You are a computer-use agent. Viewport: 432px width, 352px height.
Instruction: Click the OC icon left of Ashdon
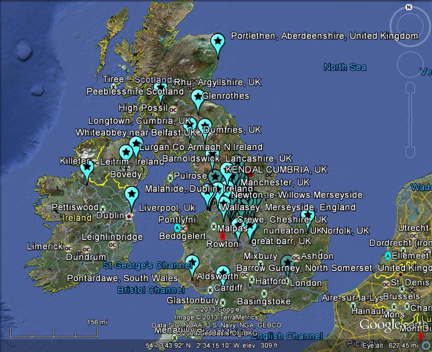tap(295, 258)
